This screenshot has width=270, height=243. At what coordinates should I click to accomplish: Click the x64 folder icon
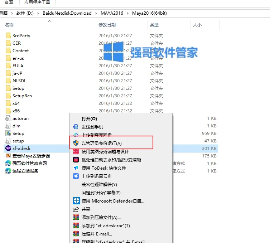(x=8, y=103)
